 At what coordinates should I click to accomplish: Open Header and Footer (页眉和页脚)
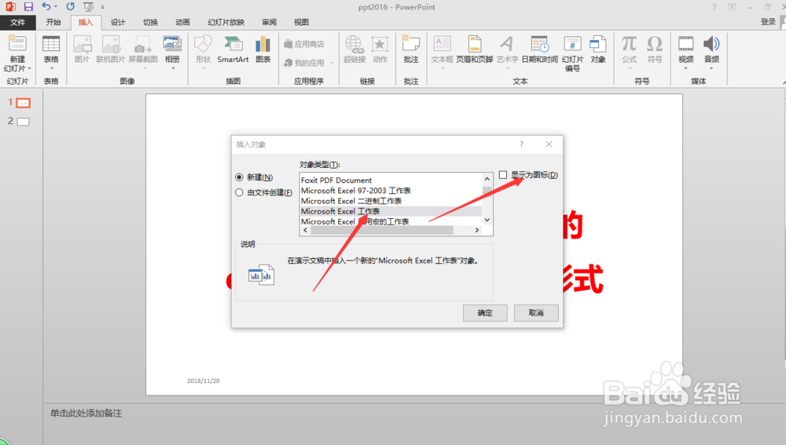[474, 49]
